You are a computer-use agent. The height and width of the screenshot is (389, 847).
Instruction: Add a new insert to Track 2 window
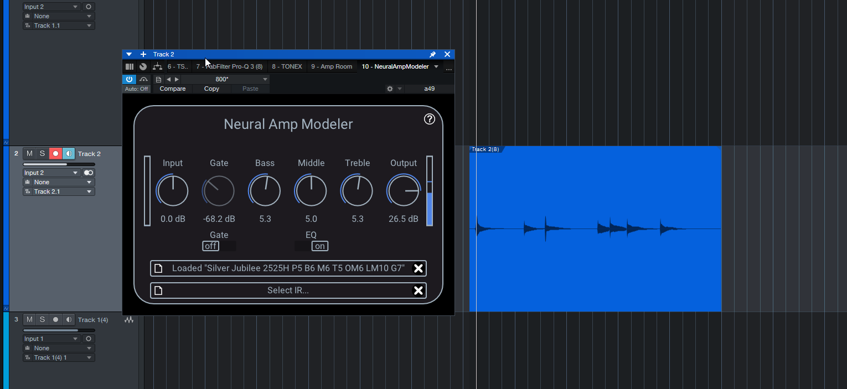tap(143, 54)
